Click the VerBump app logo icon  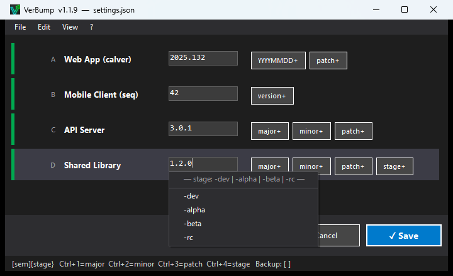coord(15,10)
